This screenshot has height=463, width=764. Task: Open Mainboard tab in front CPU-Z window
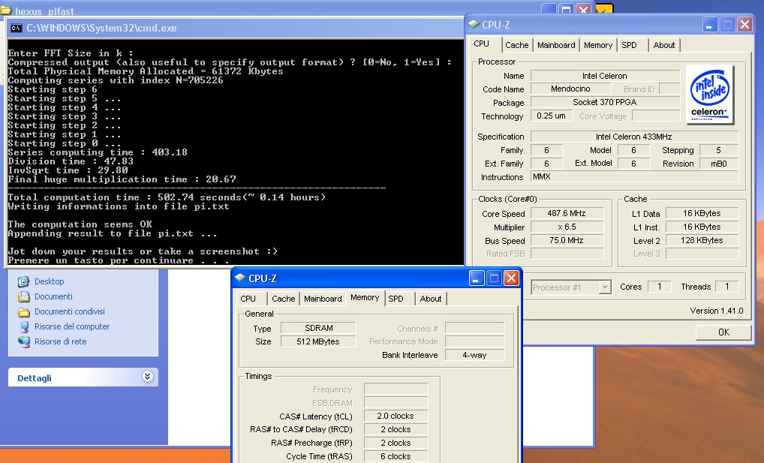323,299
